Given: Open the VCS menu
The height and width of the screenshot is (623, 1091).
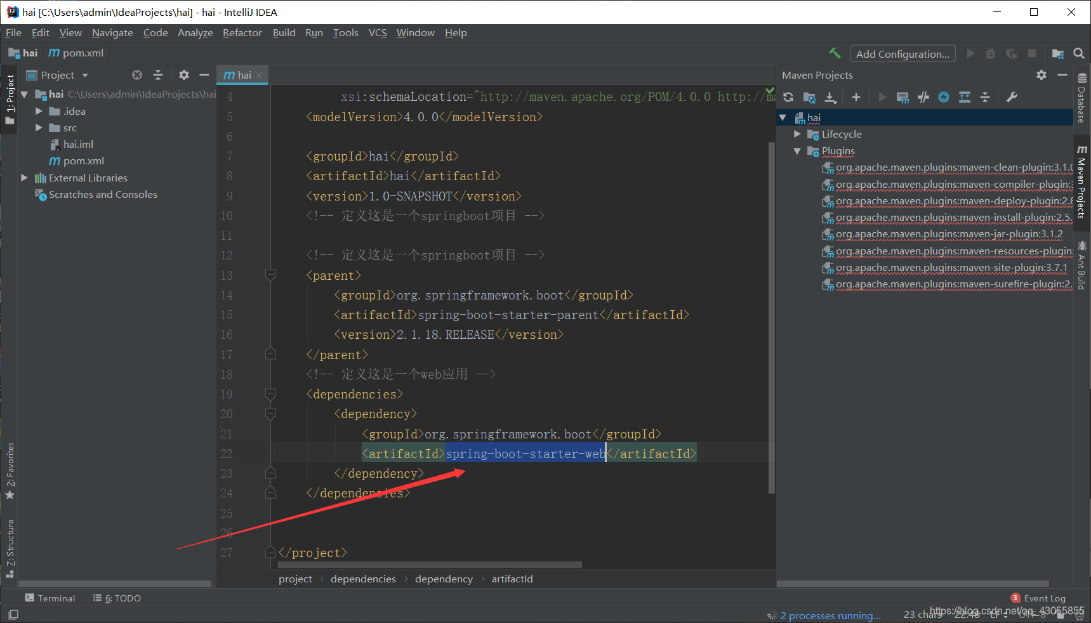Looking at the screenshot, I should click(x=378, y=32).
